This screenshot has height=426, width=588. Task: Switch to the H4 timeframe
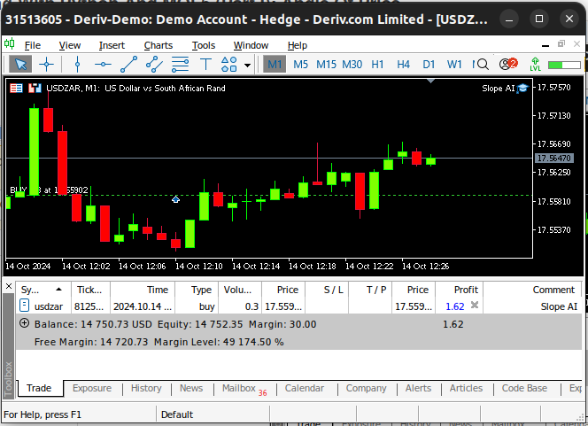click(403, 65)
